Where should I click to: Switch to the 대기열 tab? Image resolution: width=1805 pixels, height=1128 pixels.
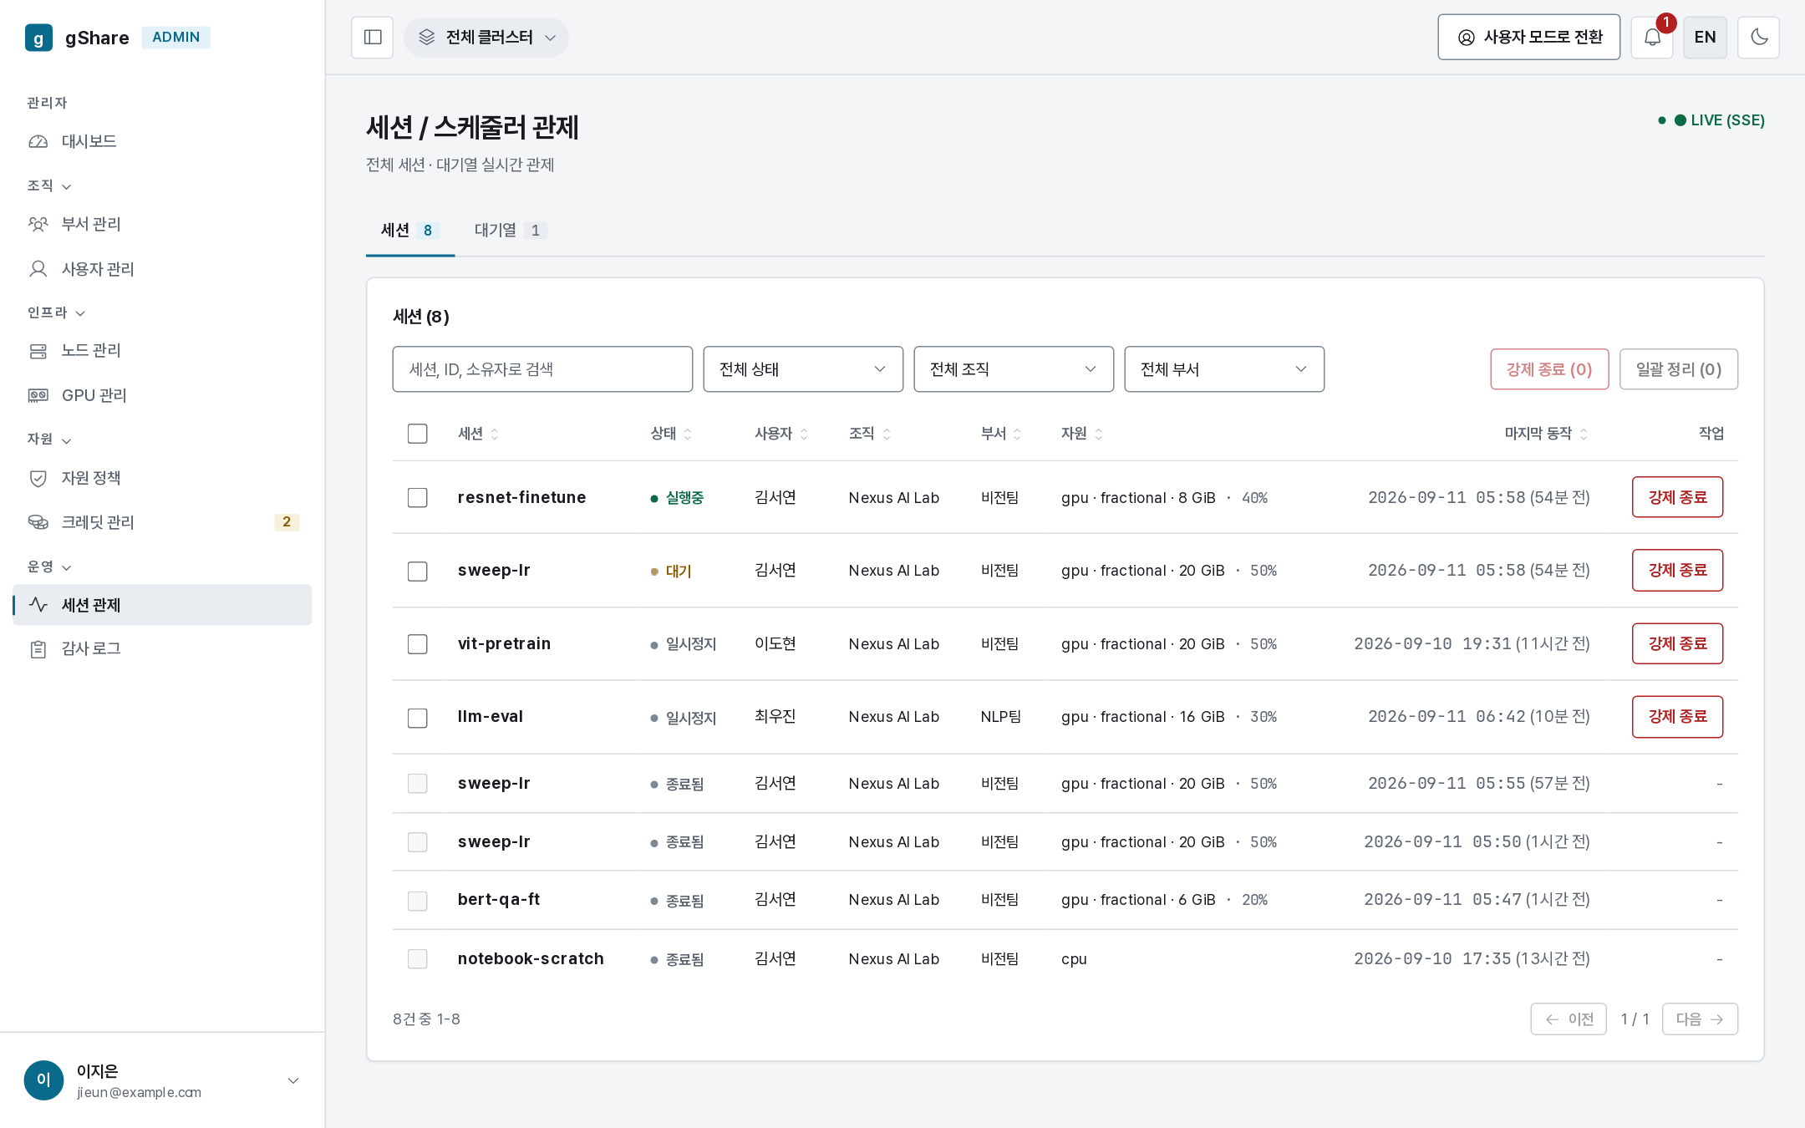pos(510,231)
